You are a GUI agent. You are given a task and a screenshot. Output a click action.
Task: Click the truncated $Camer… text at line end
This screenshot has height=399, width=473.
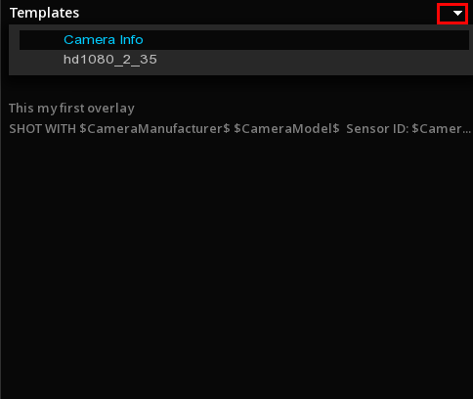(442, 129)
